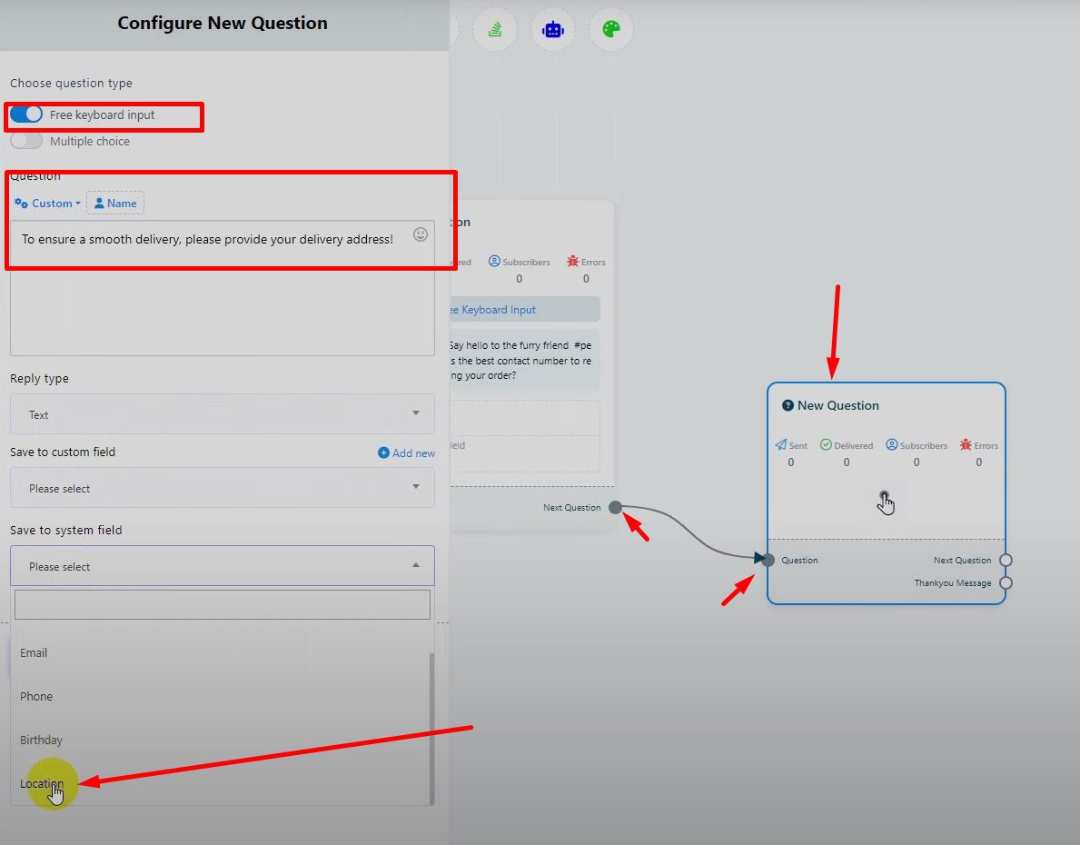Disable the Free keyboard input toggle
The image size is (1080, 845).
click(x=26, y=114)
